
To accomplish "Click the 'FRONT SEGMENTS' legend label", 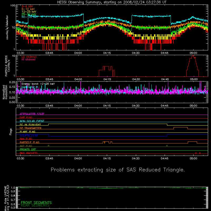I will point(36,203).
